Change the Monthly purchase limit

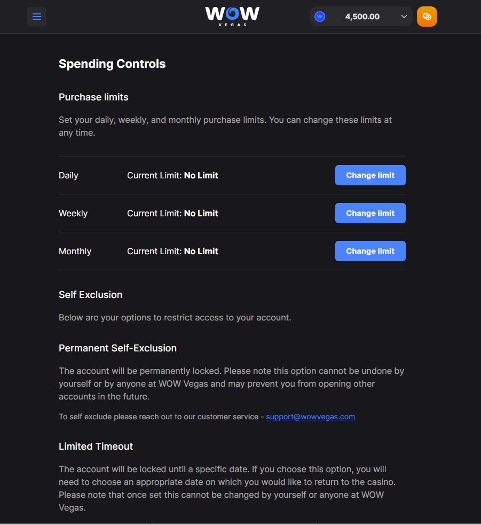coord(370,251)
